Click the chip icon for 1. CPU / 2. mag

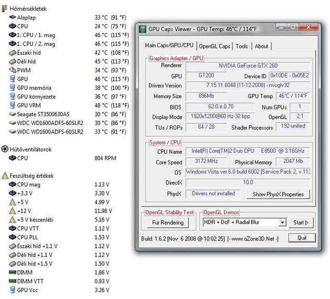12,44
